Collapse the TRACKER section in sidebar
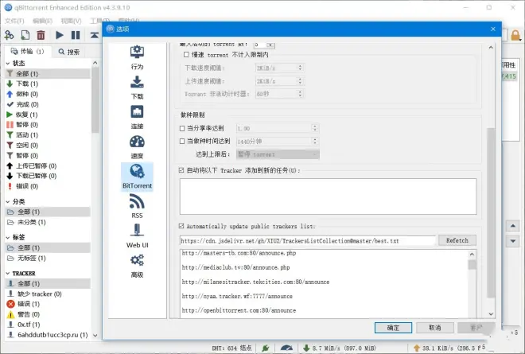 (x=7, y=273)
